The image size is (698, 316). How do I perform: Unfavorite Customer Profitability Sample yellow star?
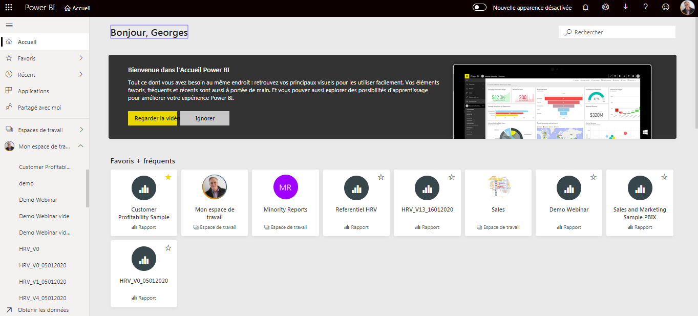coord(168,177)
